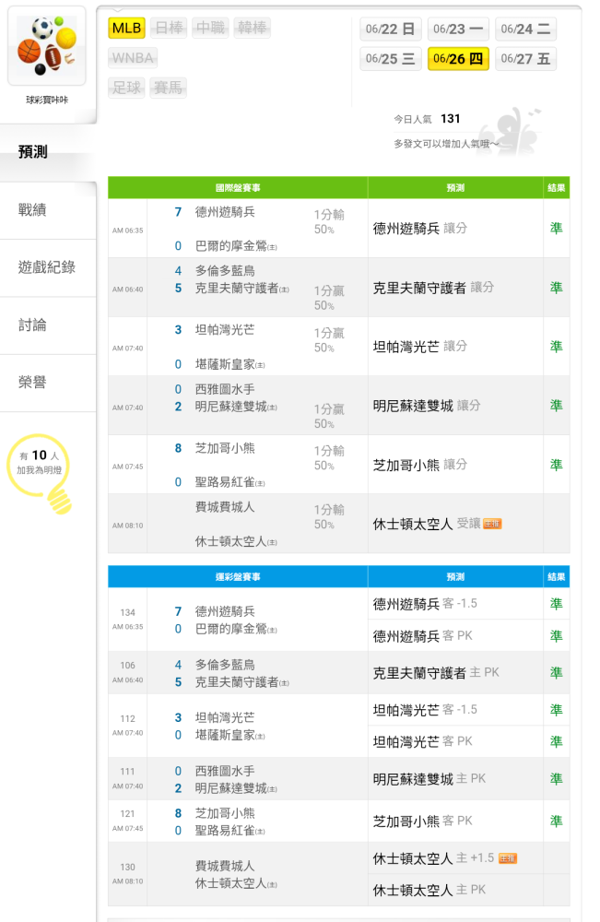Select the MLB league tab
The width and height of the screenshot is (600, 922).
tap(126, 28)
